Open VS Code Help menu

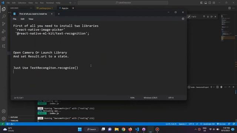58,3
